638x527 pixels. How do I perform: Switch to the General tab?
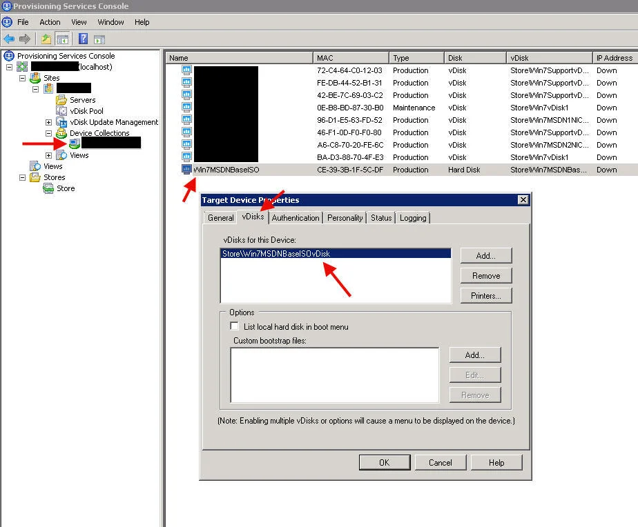(x=220, y=218)
